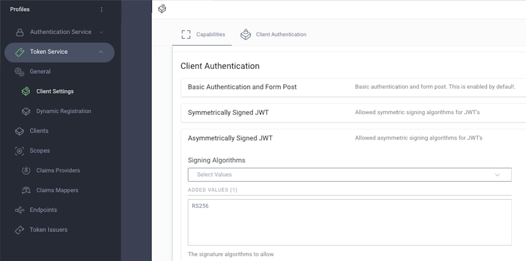This screenshot has width=526, height=261.
Task: Click the Endpoints nodes icon
Action: coord(19,210)
